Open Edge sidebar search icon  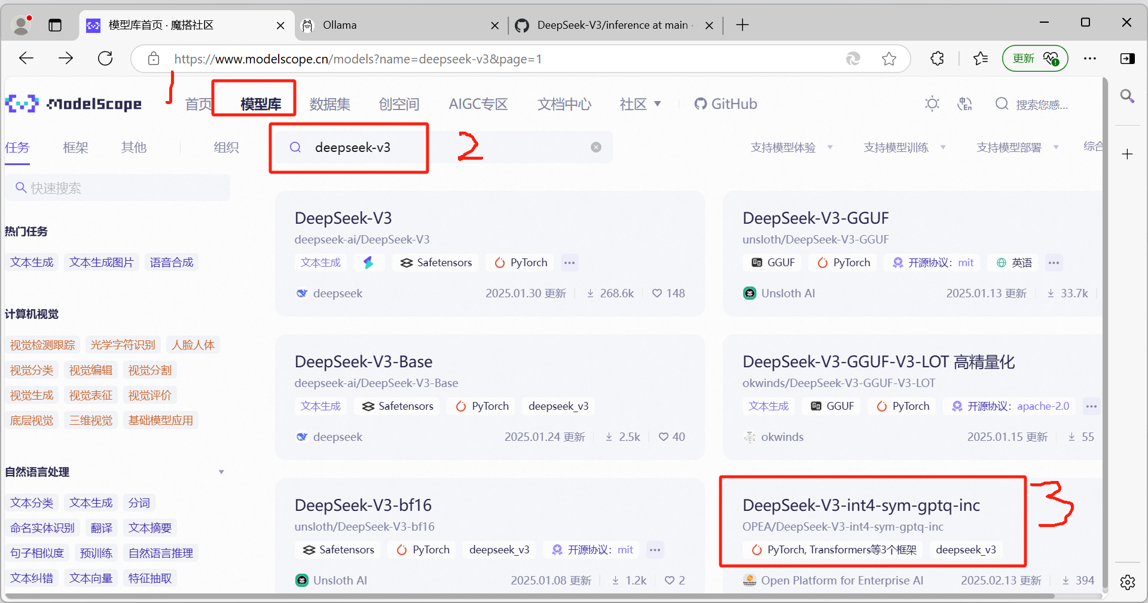point(1127,96)
